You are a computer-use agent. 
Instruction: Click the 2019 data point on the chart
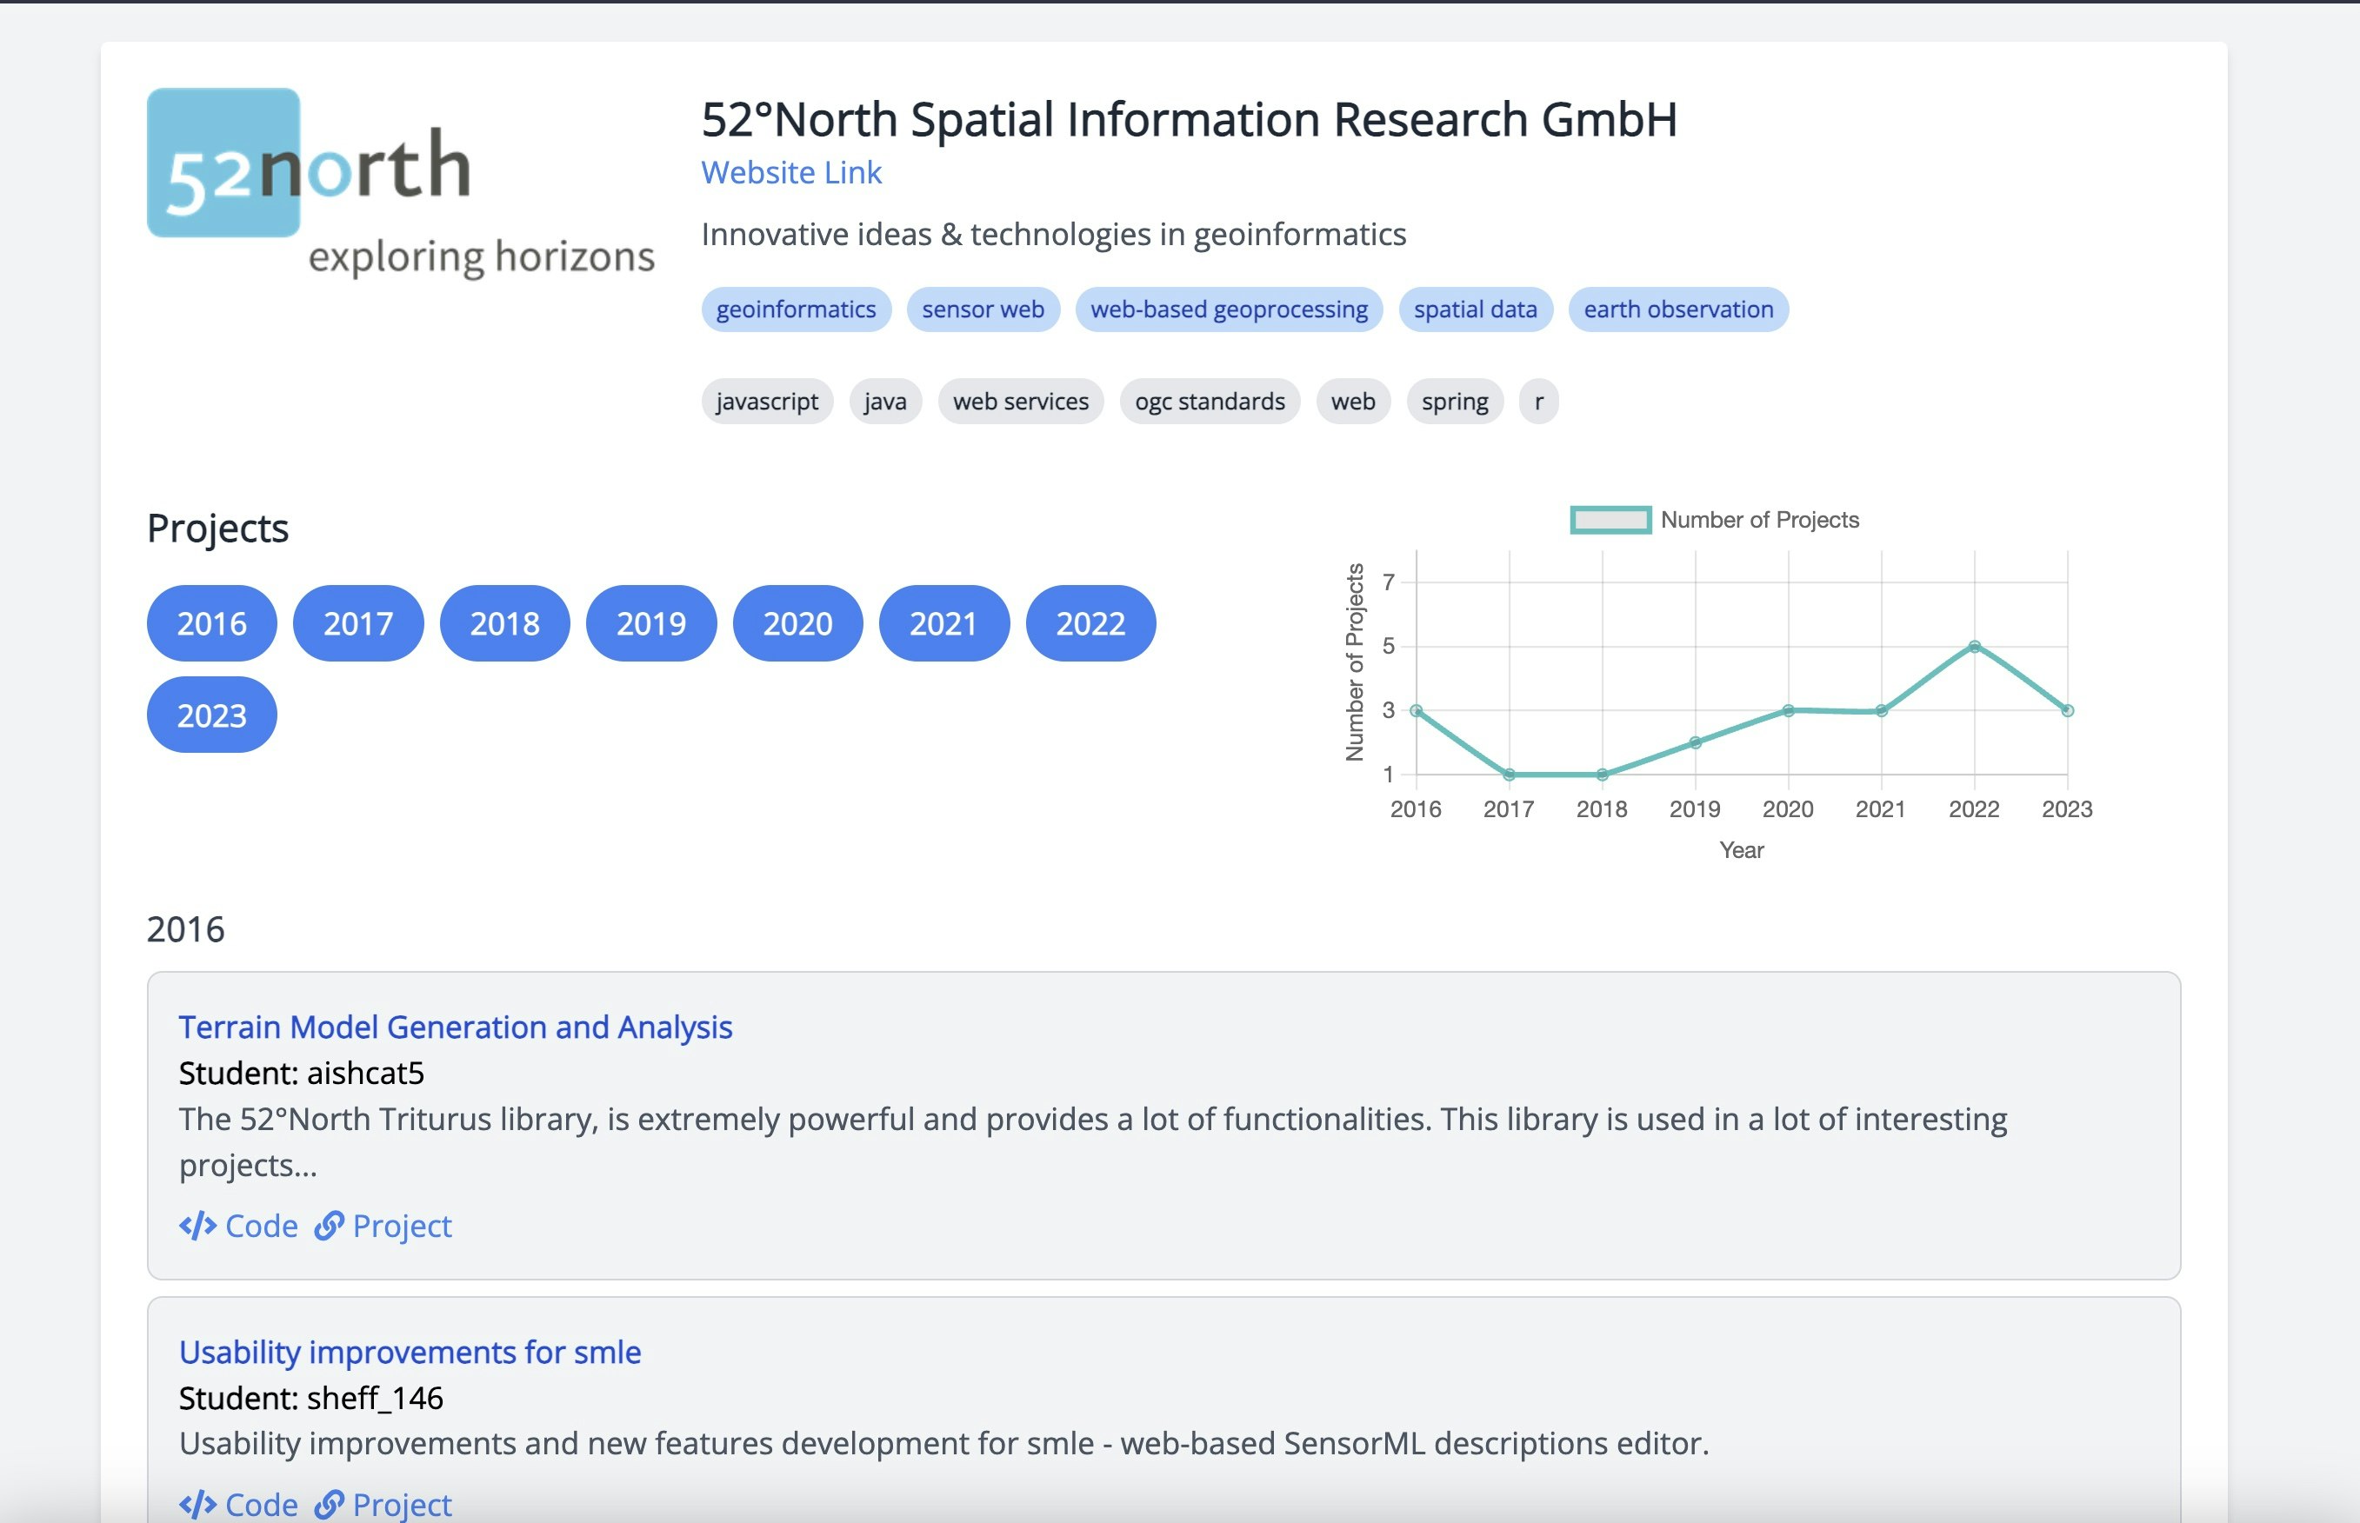(1696, 742)
